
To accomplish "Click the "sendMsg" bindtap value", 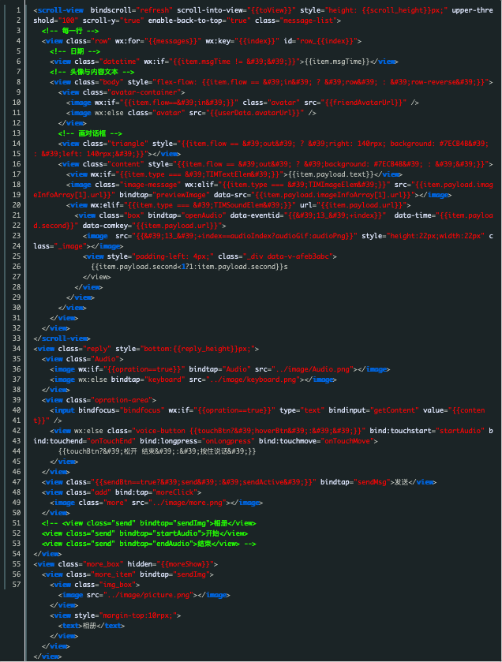I will [372, 482].
